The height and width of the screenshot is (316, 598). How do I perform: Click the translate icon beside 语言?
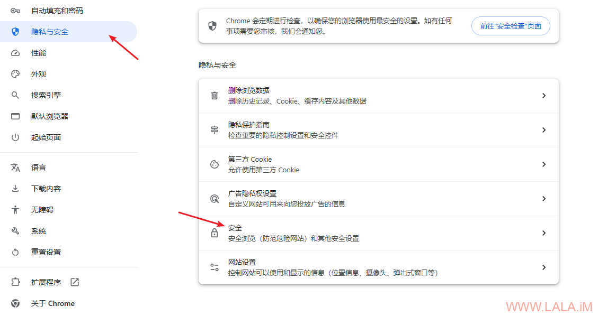coord(15,168)
